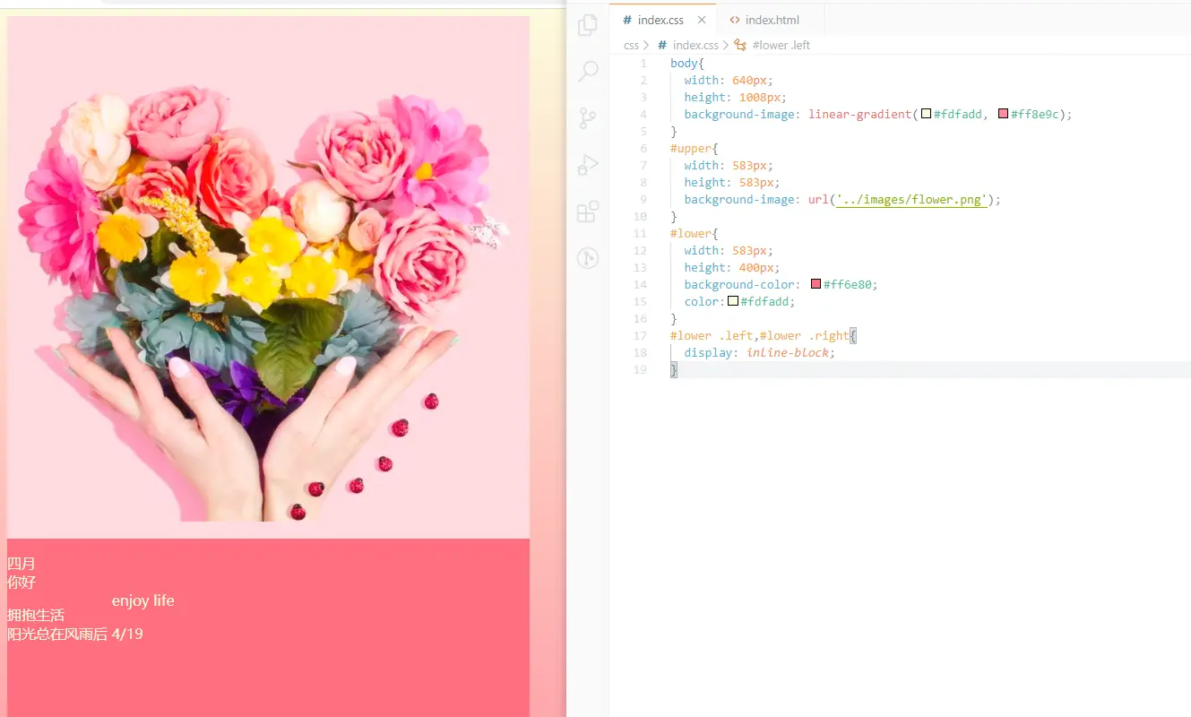The height and width of the screenshot is (717, 1191).
Task: Open the Source Control view
Action: pyautogui.click(x=588, y=118)
